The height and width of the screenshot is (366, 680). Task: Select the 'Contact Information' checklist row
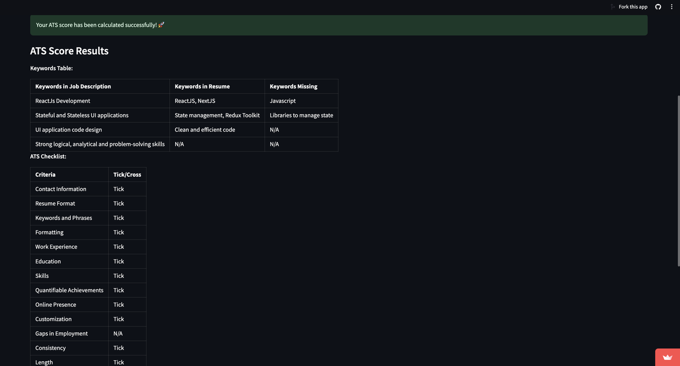click(x=61, y=189)
